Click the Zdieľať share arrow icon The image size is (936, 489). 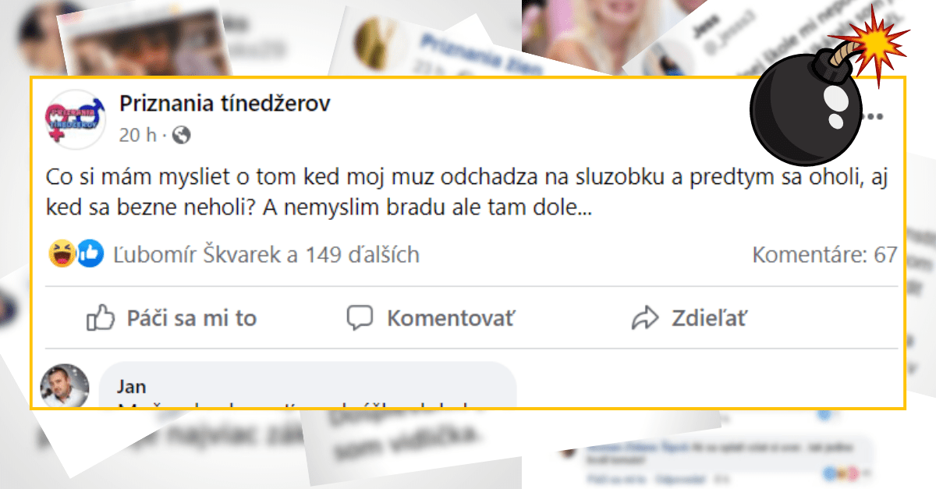(x=646, y=317)
